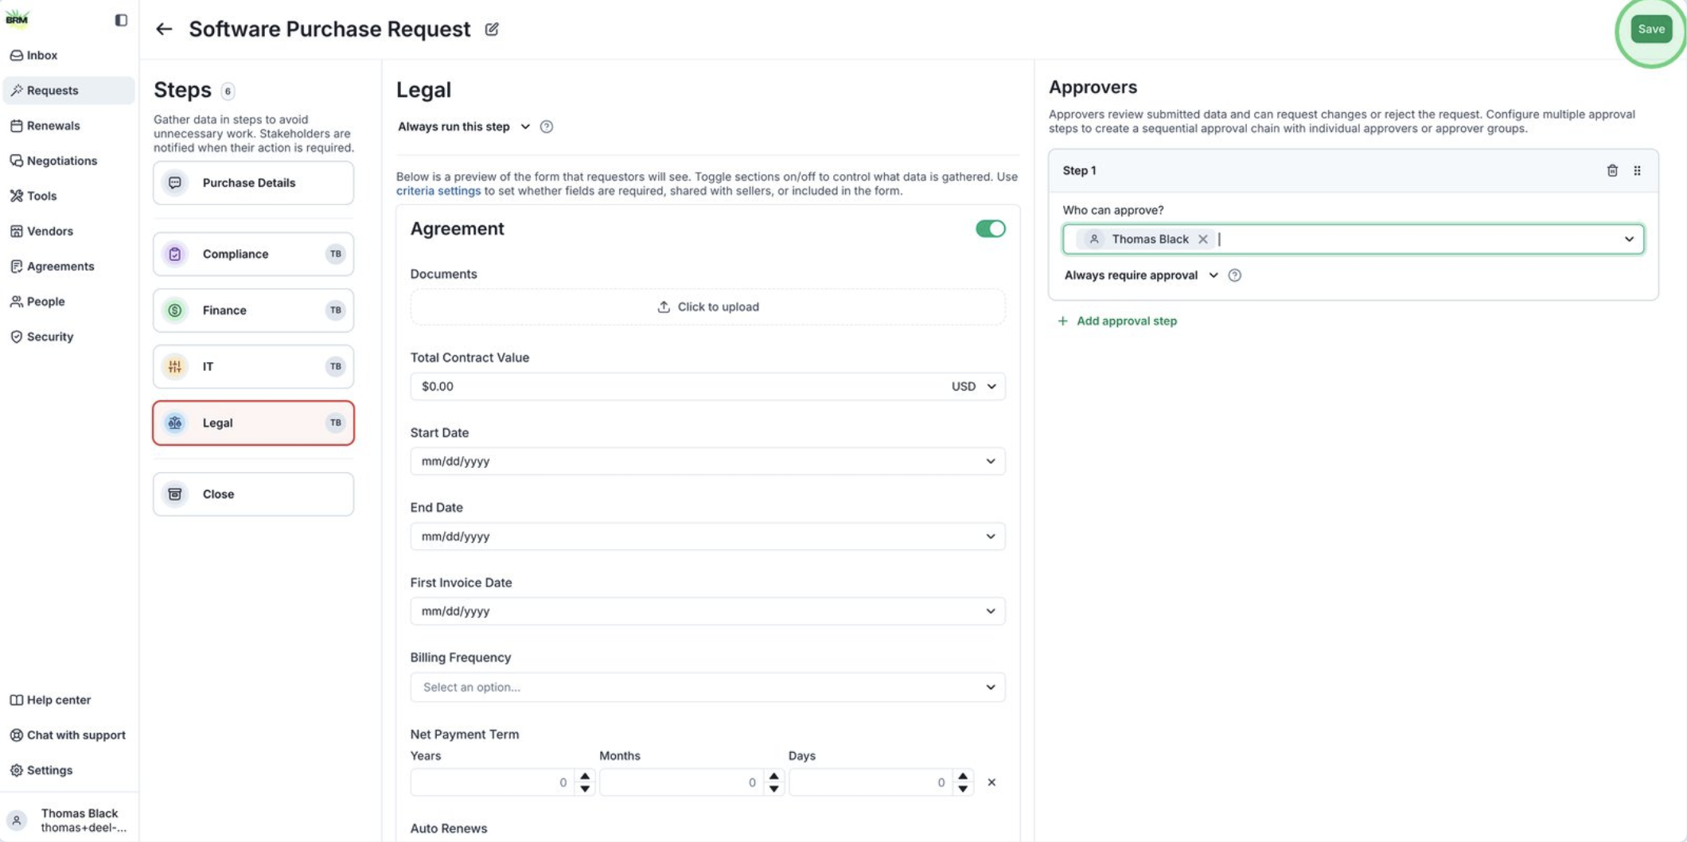Select the Purchase Details step
The width and height of the screenshot is (1687, 842).
[253, 183]
